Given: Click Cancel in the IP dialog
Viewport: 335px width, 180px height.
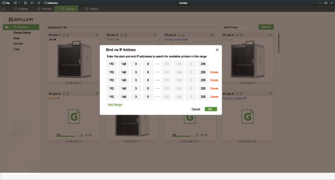Looking at the screenshot, I should [196, 109].
